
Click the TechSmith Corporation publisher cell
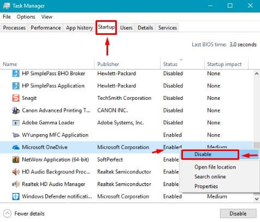[x=125, y=98]
